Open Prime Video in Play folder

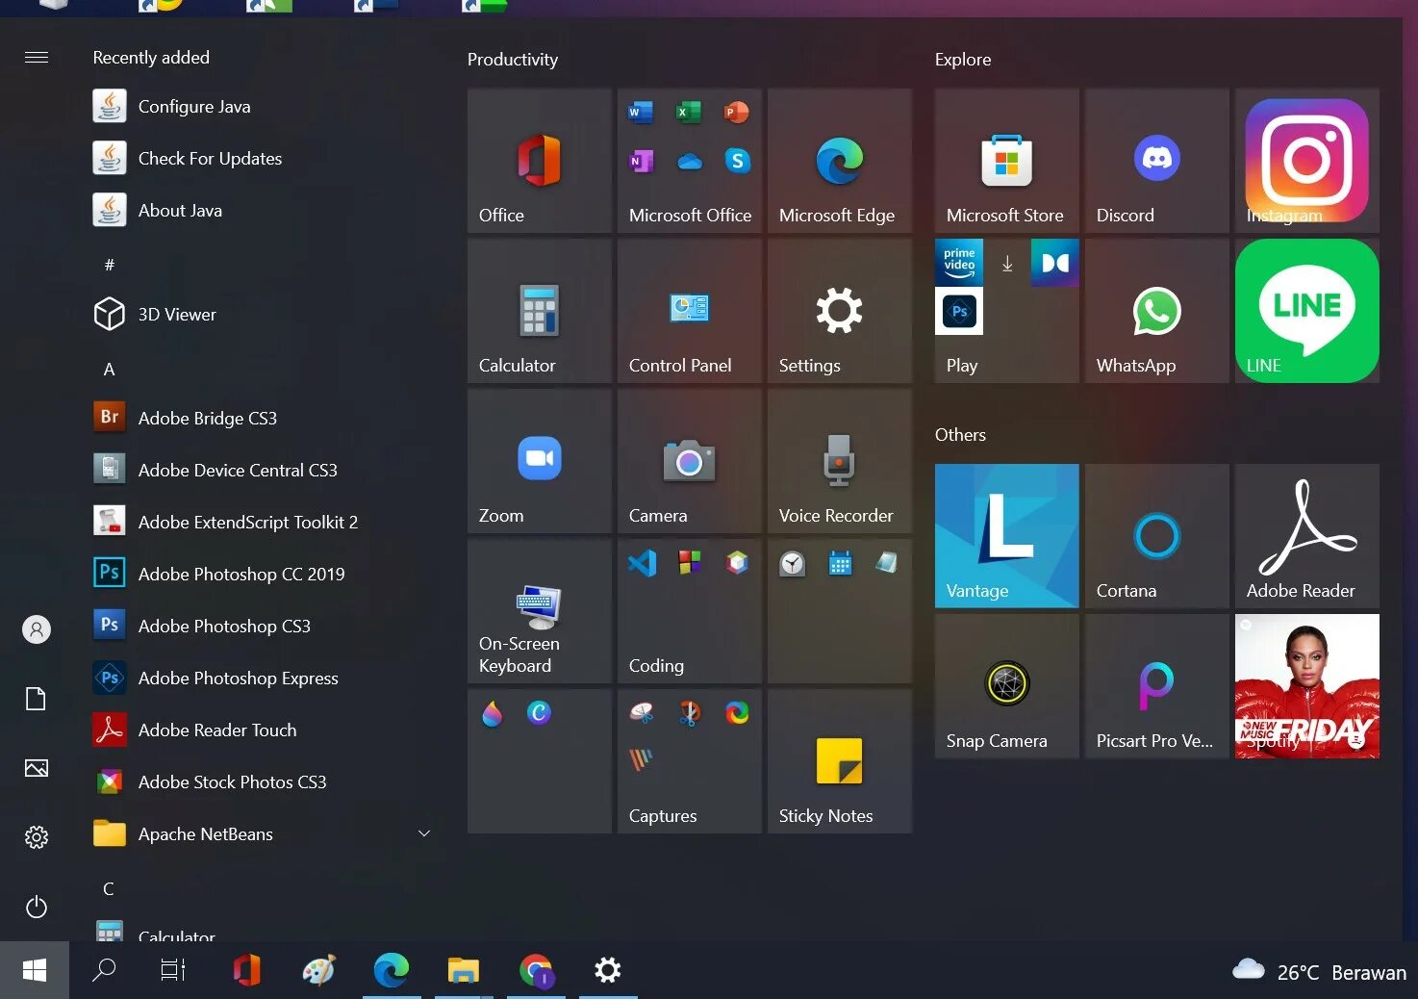[x=959, y=263]
